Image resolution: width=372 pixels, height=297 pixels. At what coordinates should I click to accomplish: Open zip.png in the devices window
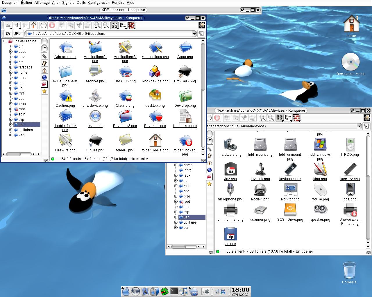point(230,237)
